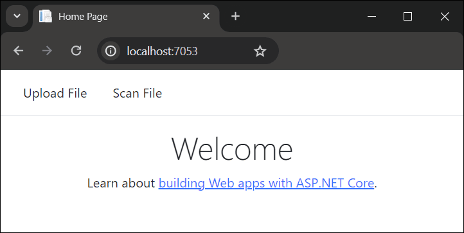Viewport: 464px width, 233px height.
Task: Reload the page with the refresh icon
Action: click(76, 51)
